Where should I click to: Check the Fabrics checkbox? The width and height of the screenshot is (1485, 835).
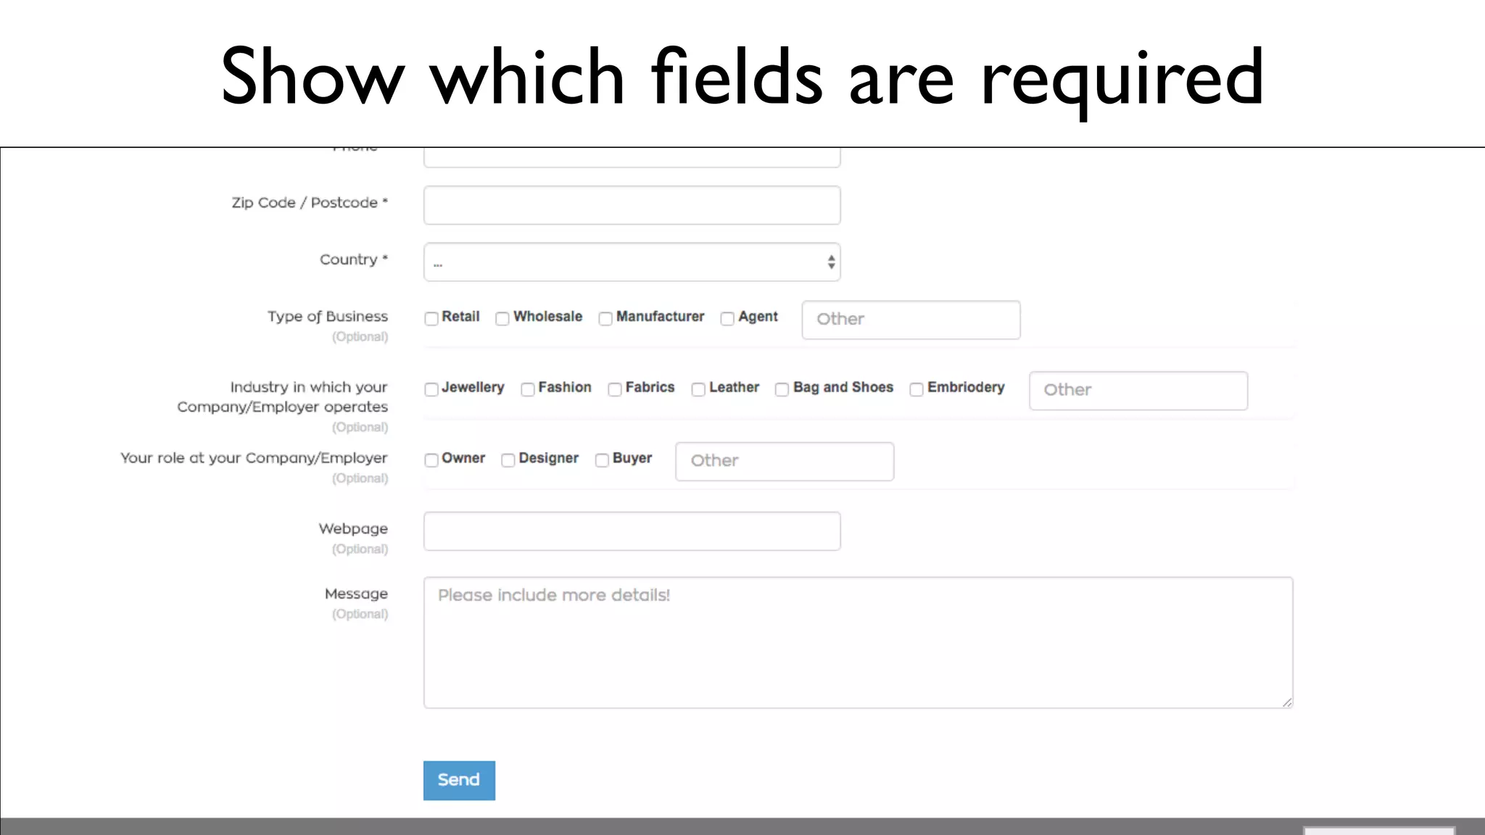tap(615, 389)
